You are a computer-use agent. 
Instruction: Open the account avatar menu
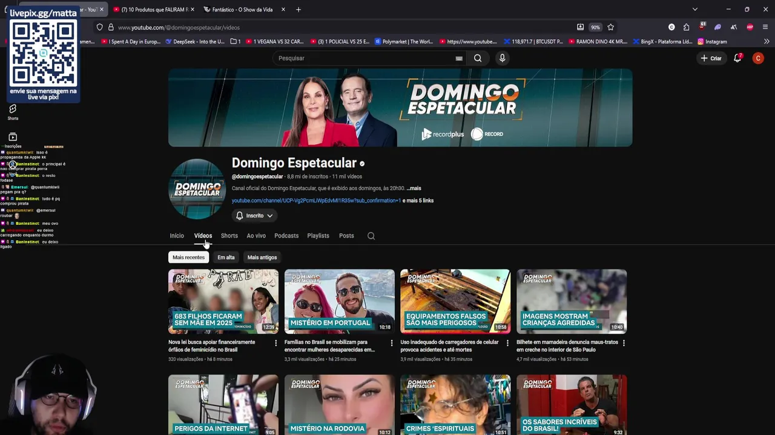(758, 58)
